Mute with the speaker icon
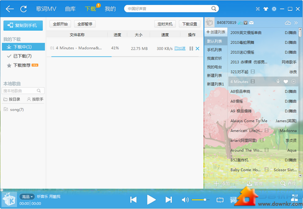 tap(185, 200)
